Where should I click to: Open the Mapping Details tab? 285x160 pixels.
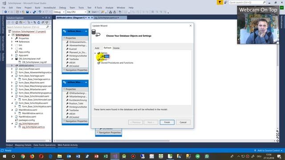[23, 145]
